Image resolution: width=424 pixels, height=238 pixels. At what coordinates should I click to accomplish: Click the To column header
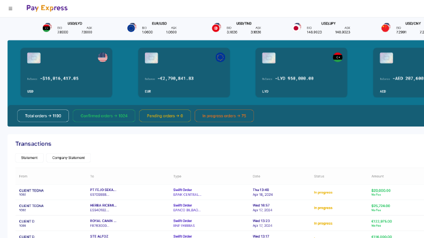coord(92,177)
